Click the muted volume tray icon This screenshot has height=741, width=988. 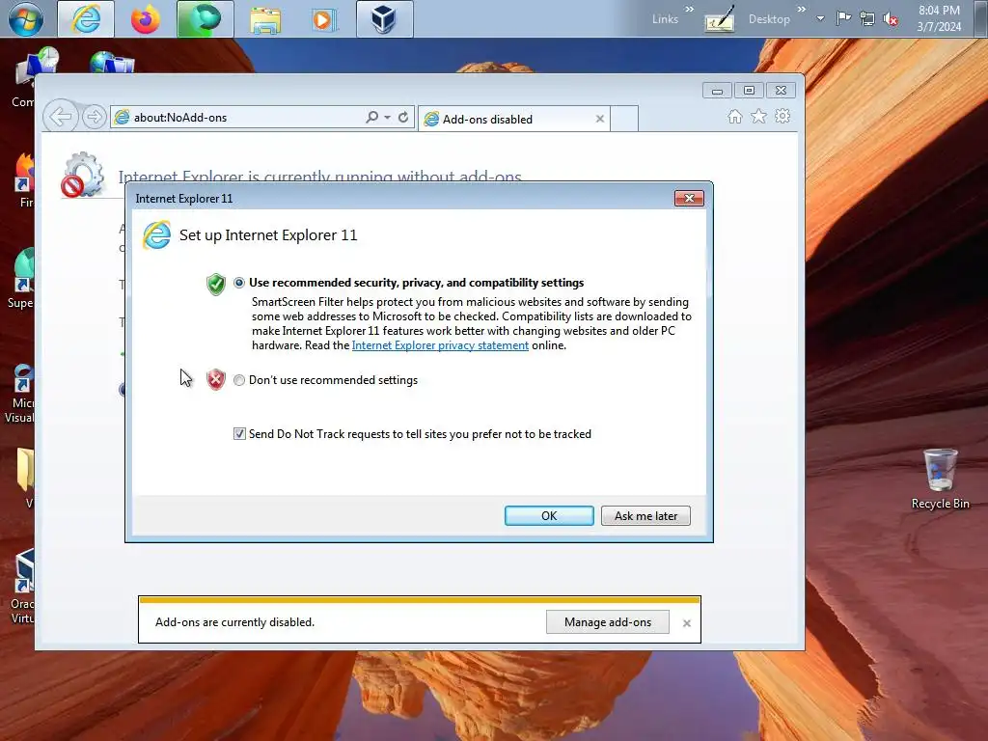pyautogui.click(x=891, y=19)
